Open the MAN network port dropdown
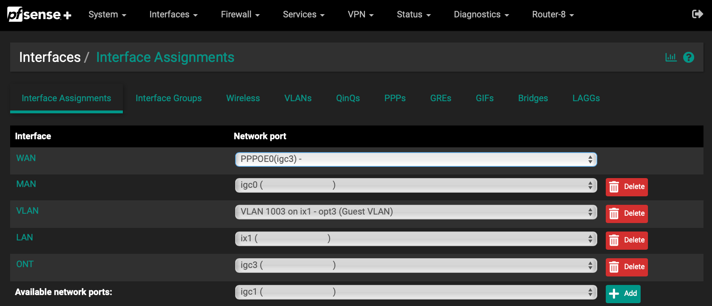 click(x=416, y=185)
